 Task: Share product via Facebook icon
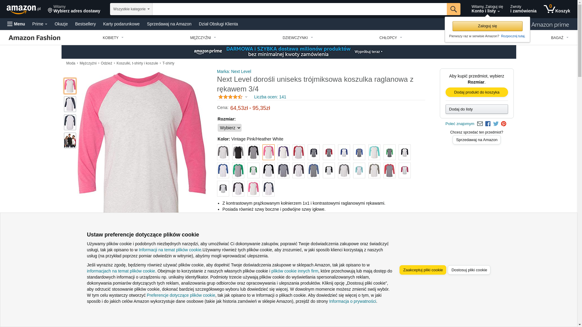pos(488,124)
